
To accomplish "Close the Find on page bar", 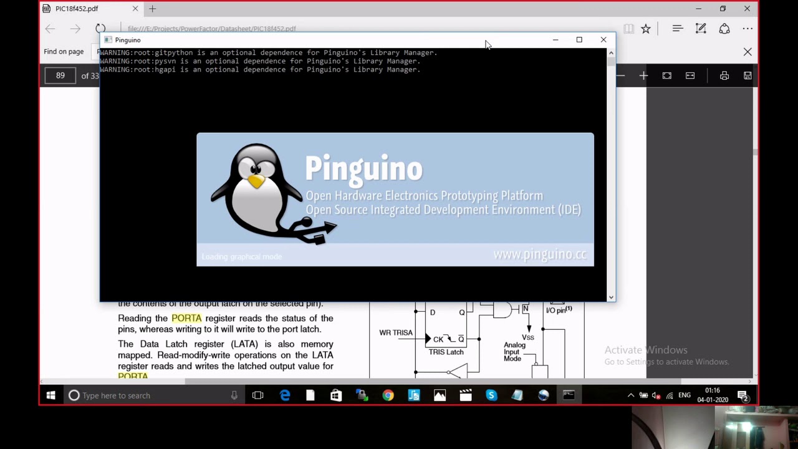I will click(x=748, y=52).
